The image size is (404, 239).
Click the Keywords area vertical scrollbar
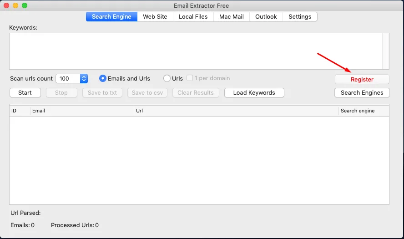coord(386,51)
